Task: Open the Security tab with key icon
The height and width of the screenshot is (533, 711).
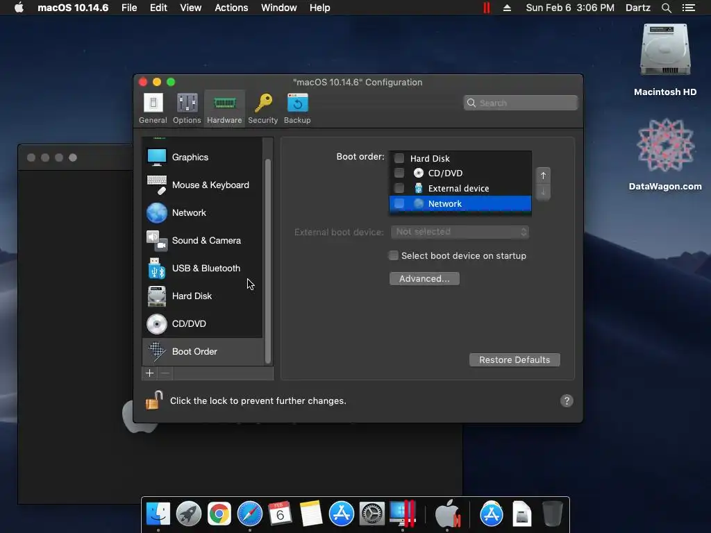Action: [263, 108]
